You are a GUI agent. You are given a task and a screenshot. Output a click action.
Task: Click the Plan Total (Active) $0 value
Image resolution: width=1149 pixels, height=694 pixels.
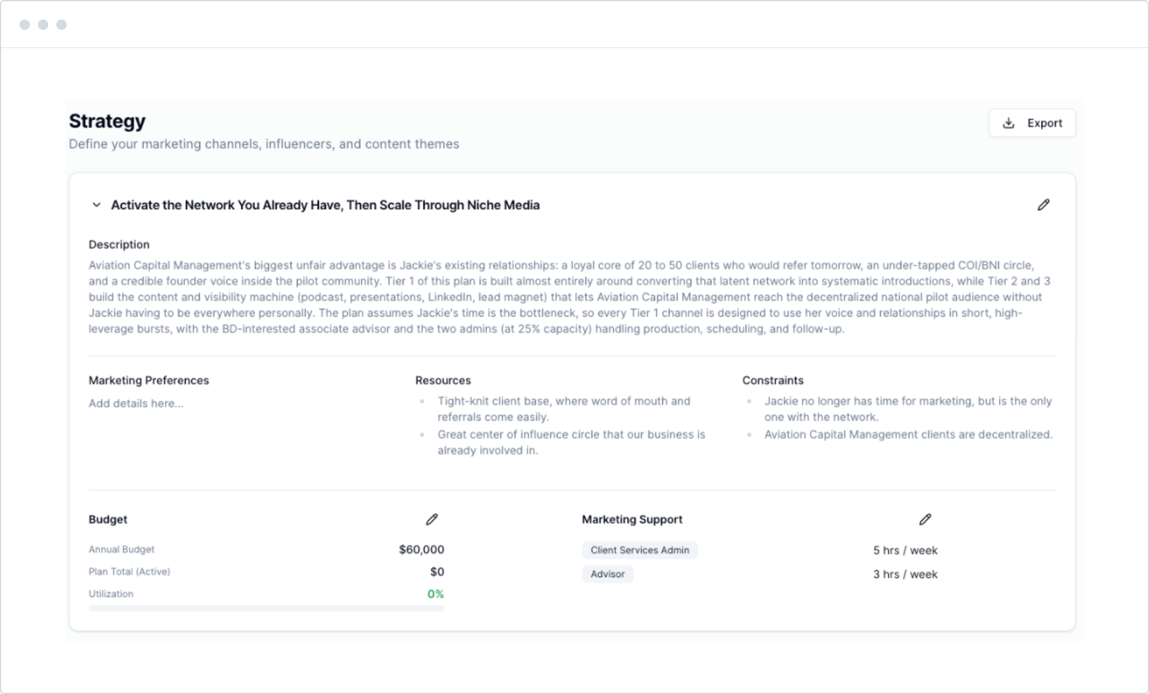click(437, 572)
